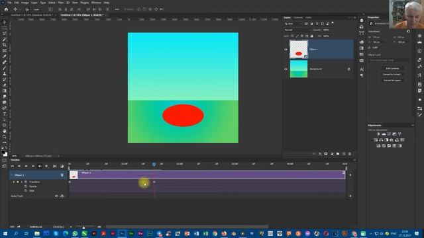Open layer Opacity dropdown arrow
Viewport: 424px width, 238px height.
coord(331,30)
